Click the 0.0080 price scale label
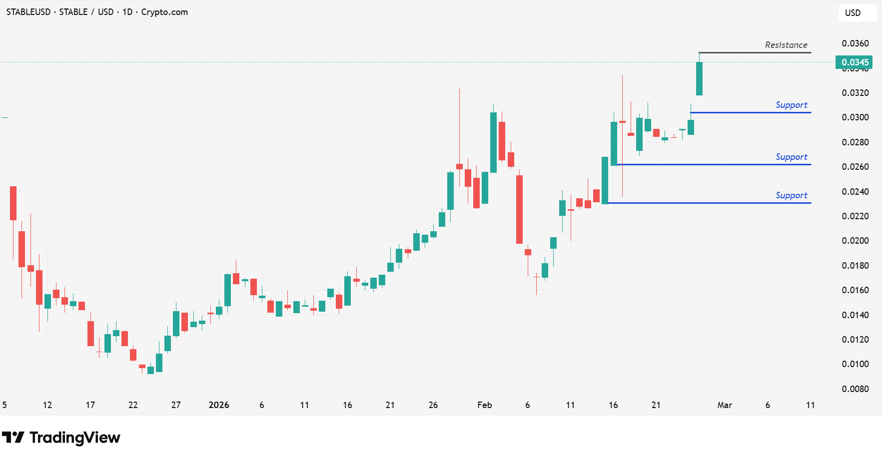 pyautogui.click(x=855, y=389)
